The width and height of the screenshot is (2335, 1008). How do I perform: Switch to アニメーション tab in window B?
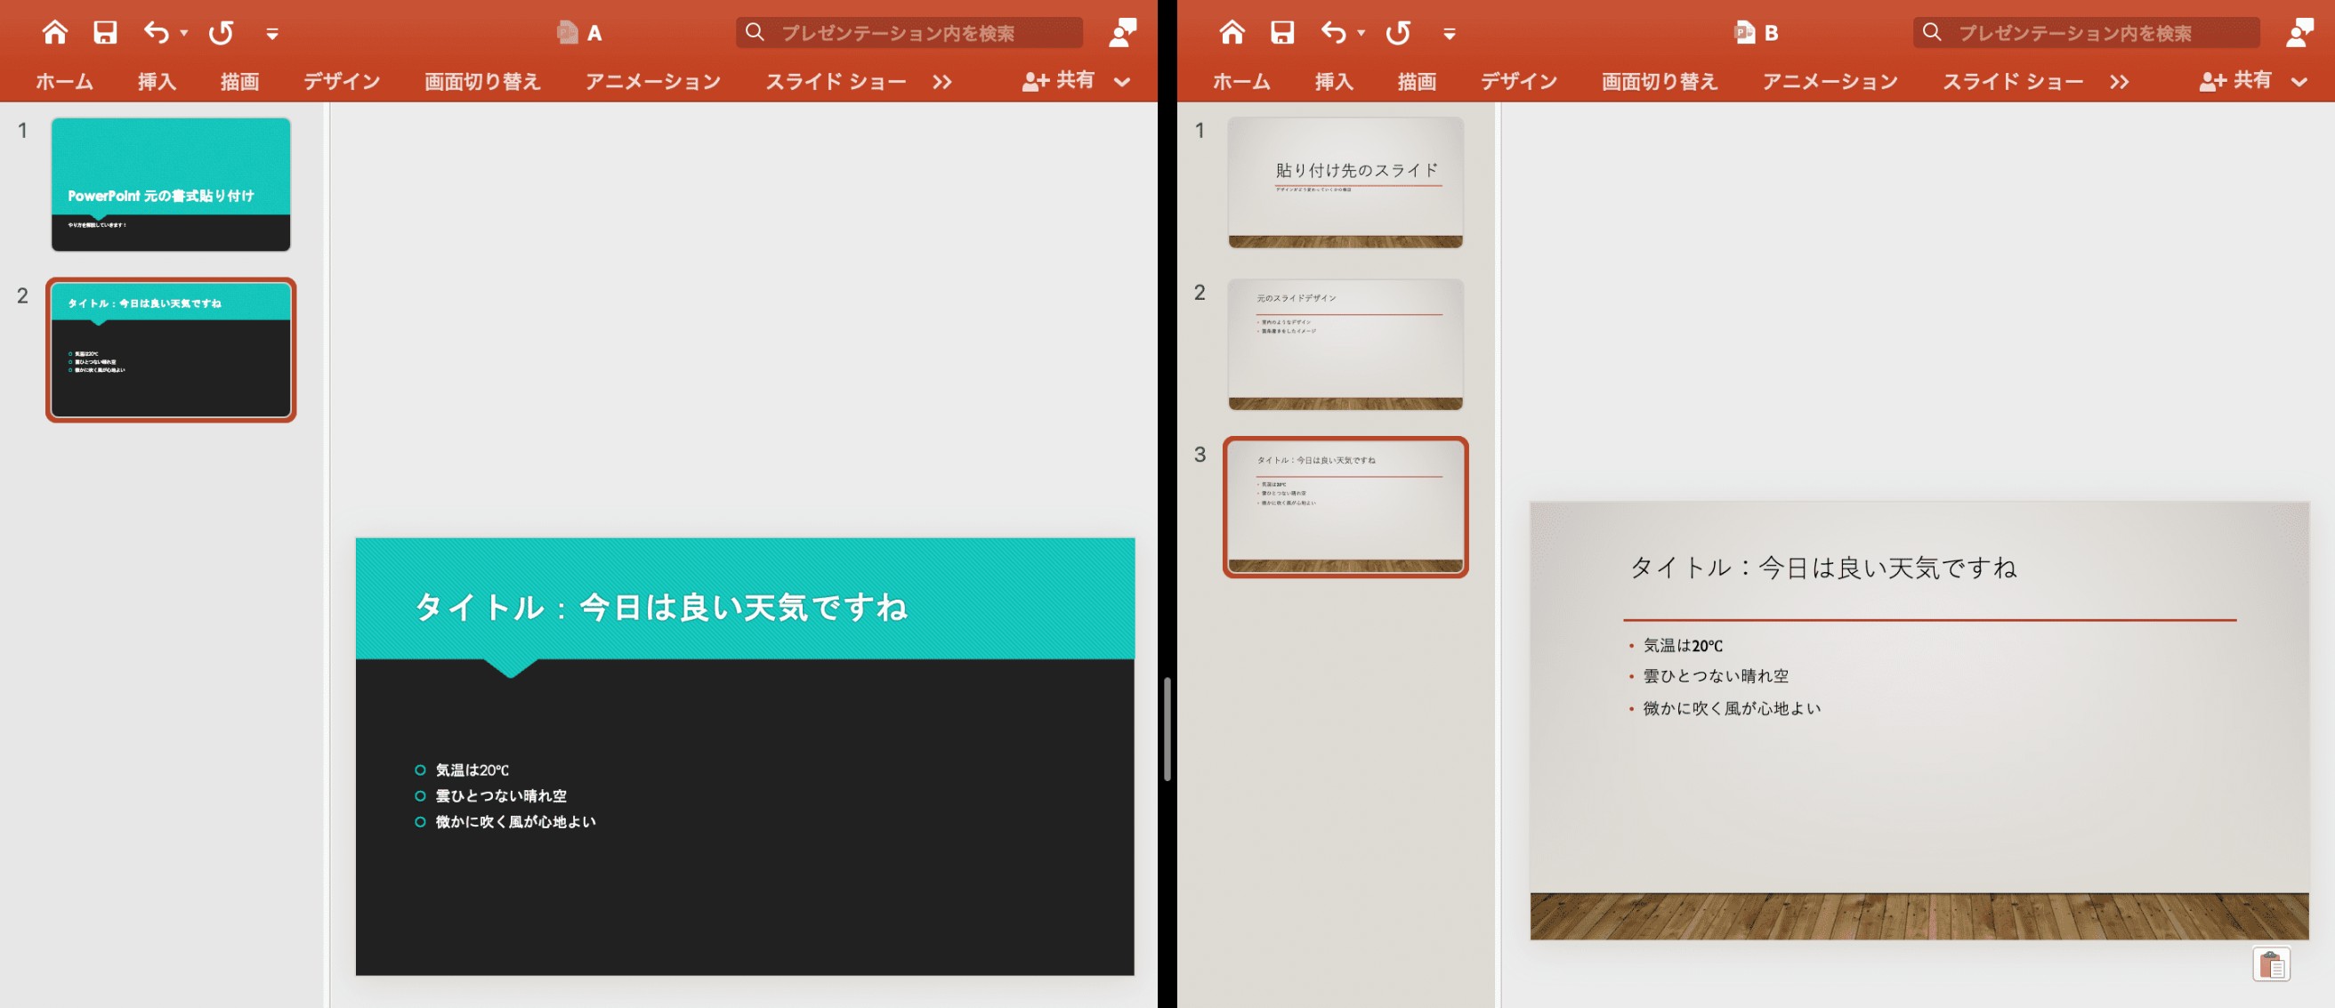click(1830, 82)
